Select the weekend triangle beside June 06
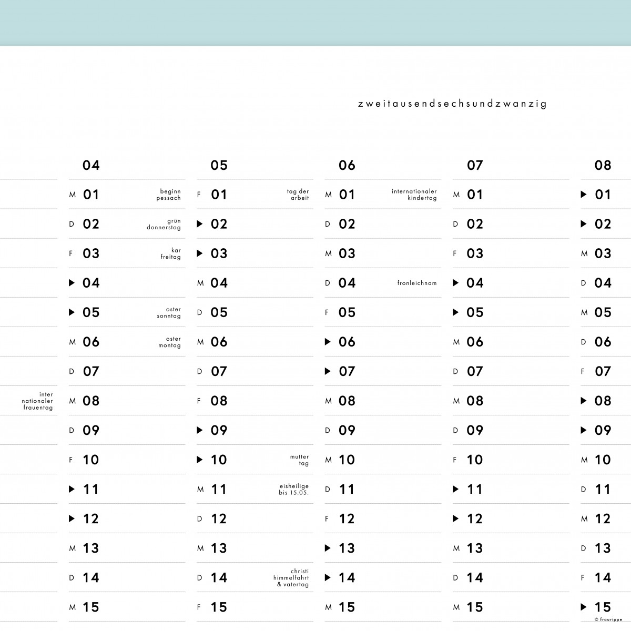Screen dimensions: 631x631 coord(328,342)
